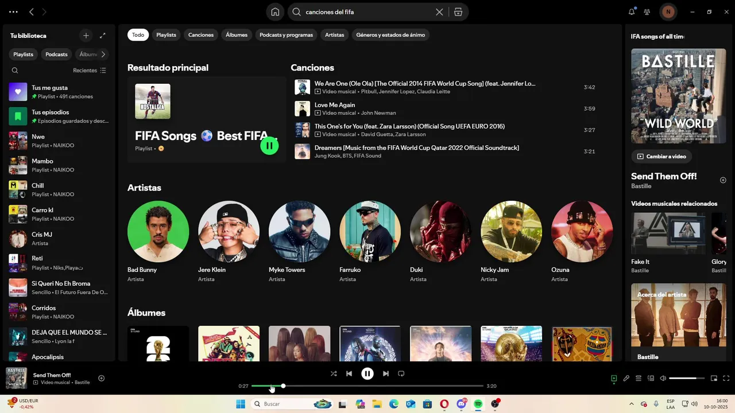Screen dimensions: 735x413
Task: Open the Jere Klein artist card
Action: (229, 242)
